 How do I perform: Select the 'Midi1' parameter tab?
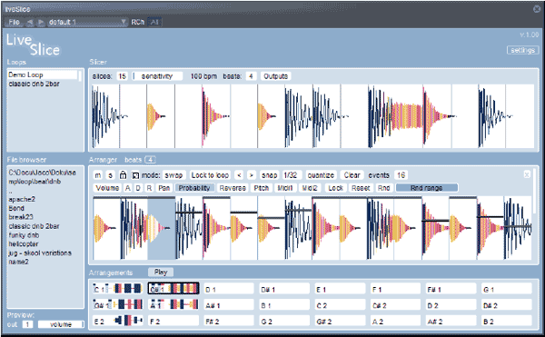[284, 188]
